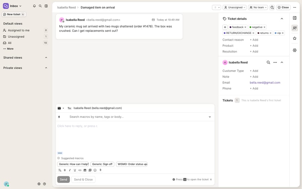
Task: Open sidebar settings gear at bottom
Action: pyautogui.click(x=39, y=184)
